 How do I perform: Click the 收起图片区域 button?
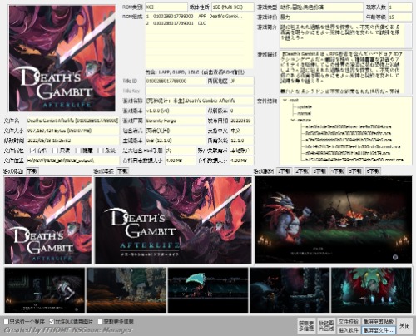coord(326,326)
